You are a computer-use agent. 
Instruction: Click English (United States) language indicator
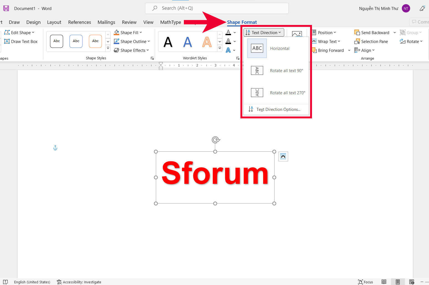(32, 282)
